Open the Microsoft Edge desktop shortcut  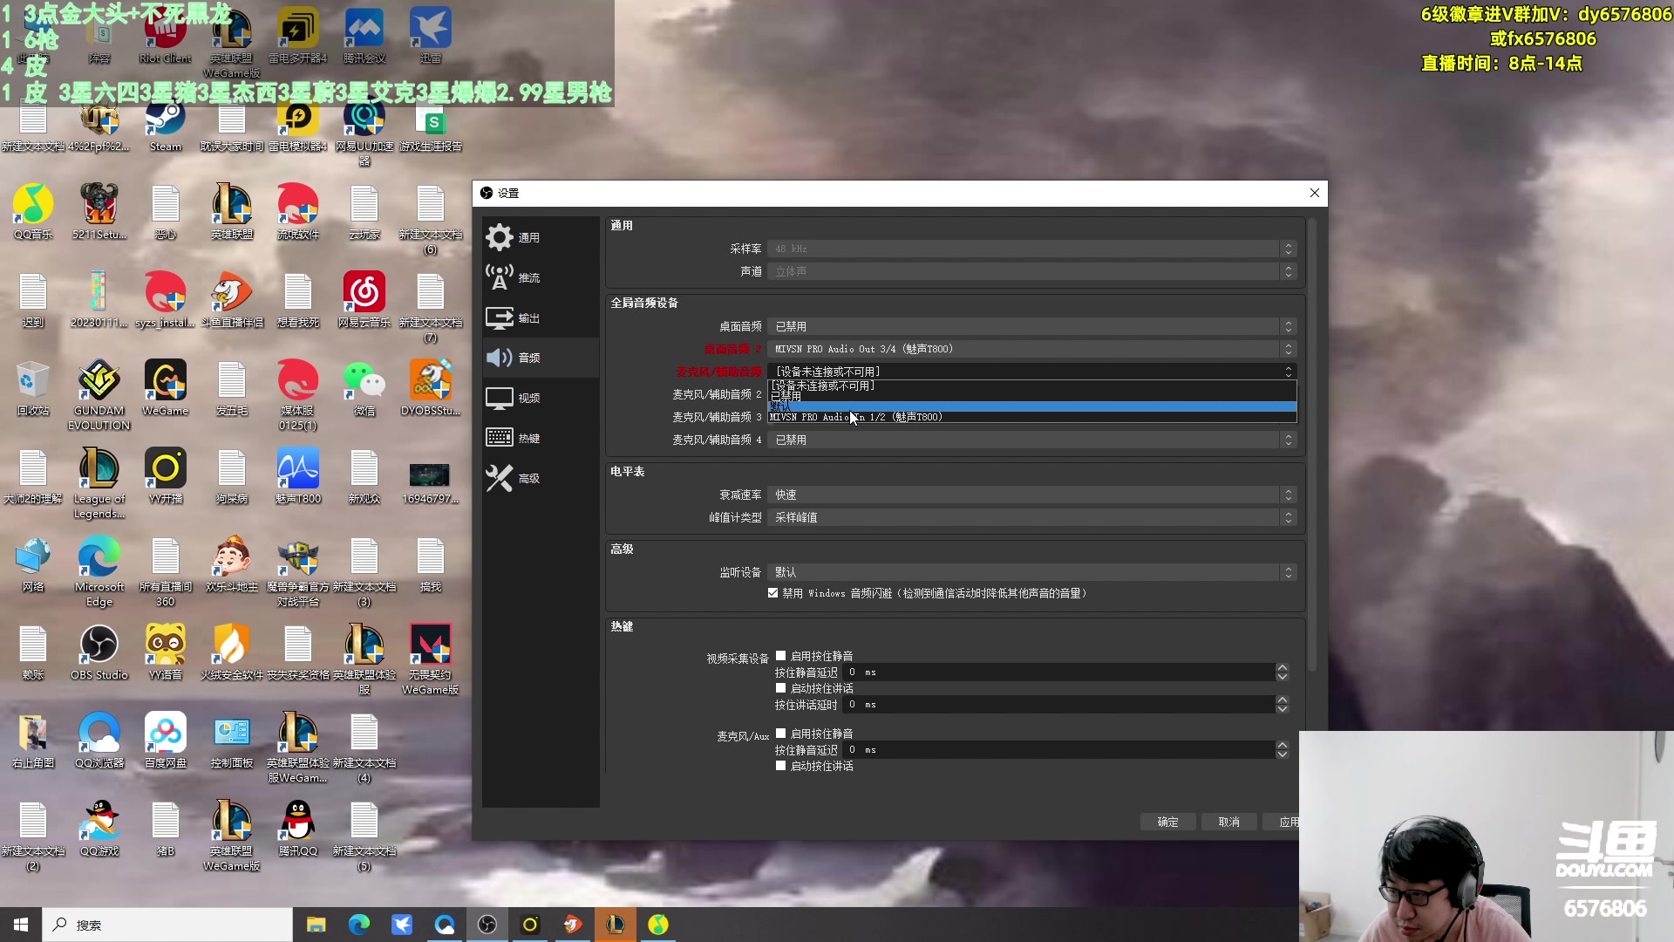tap(99, 571)
